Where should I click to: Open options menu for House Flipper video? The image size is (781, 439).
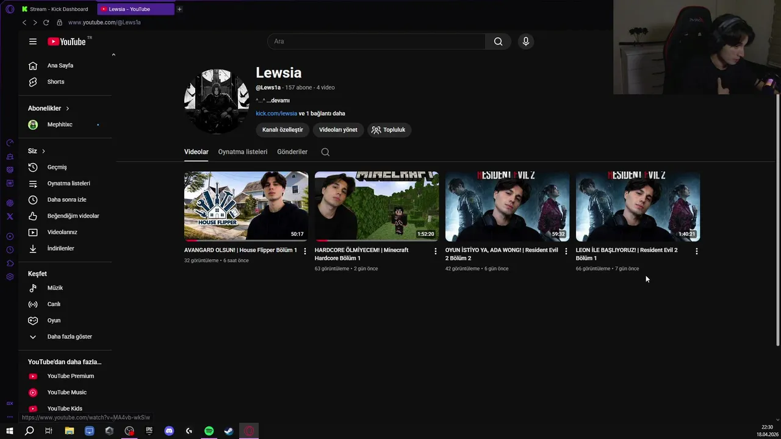point(305,251)
